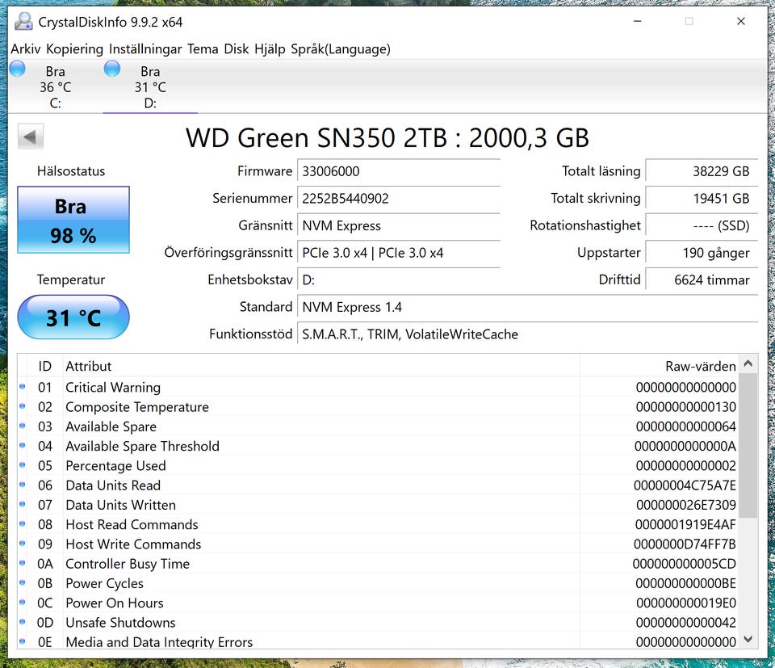Image resolution: width=775 pixels, height=668 pixels.
Task: Click the Standard field NVM Express 1.4
Action: tap(527, 308)
